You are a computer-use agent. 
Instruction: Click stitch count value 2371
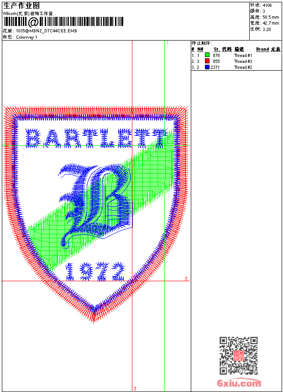215,67
